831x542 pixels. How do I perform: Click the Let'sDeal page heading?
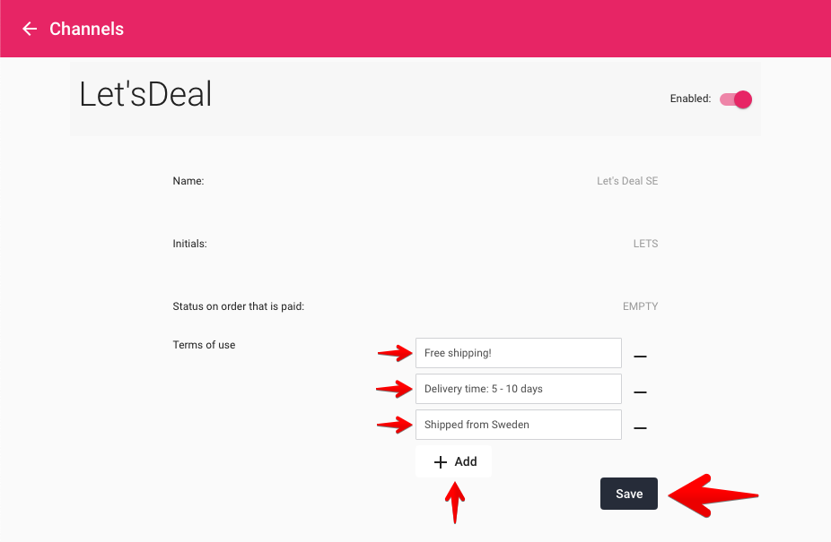[x=145, y=94]
